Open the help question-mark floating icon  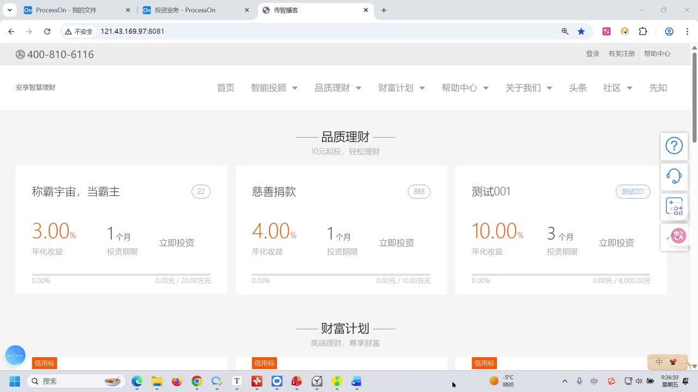674,146
